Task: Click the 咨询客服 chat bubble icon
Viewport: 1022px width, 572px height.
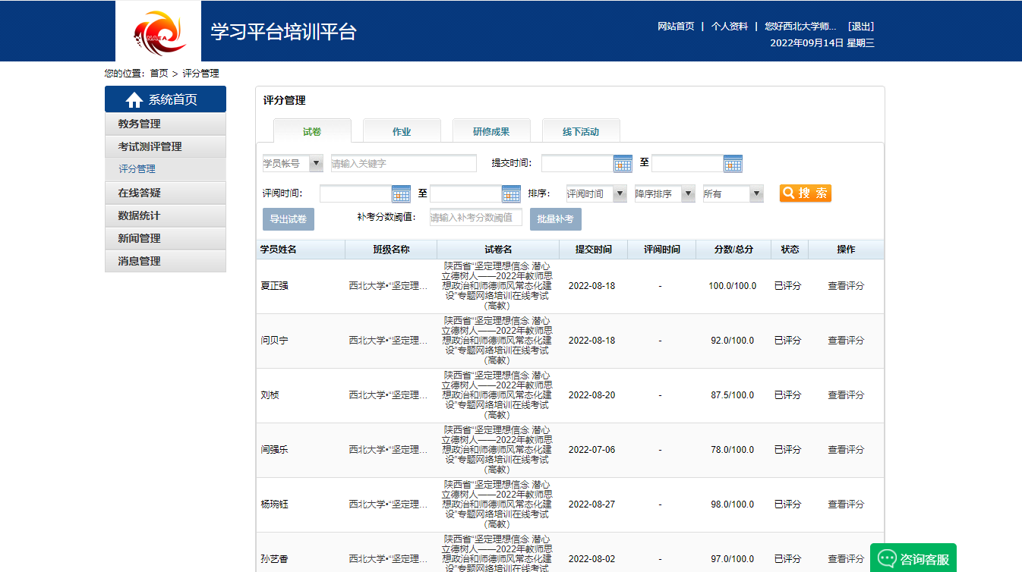Action: tap(886, 559)
